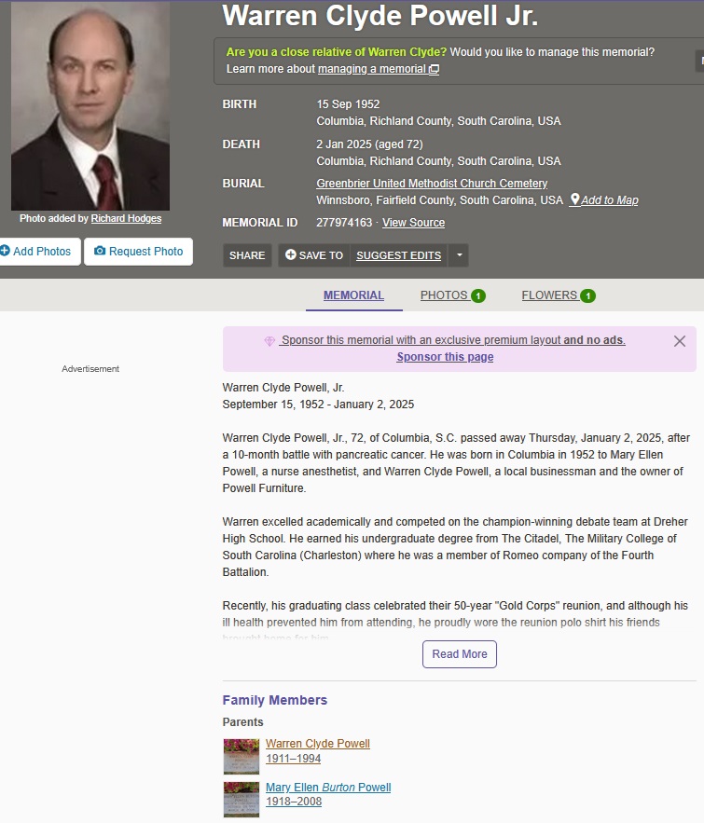
Task: Open parent Warren Clyde Powell's memorial link
Action: (318, 744)
